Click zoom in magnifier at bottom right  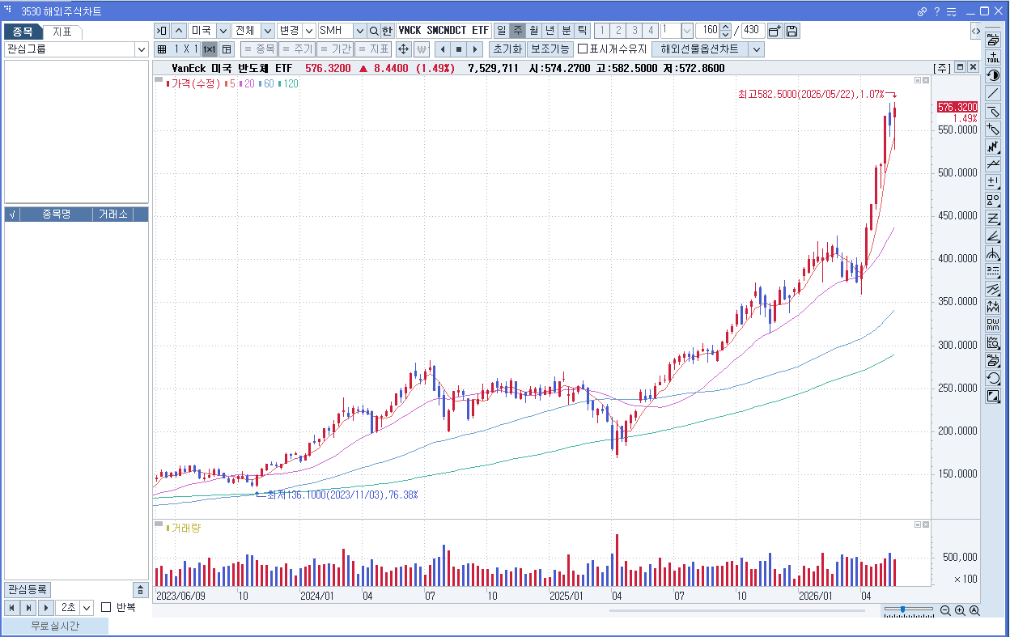960,611
